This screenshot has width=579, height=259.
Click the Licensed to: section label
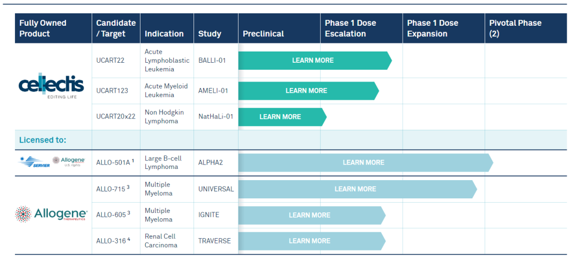[x=43, y=140]
